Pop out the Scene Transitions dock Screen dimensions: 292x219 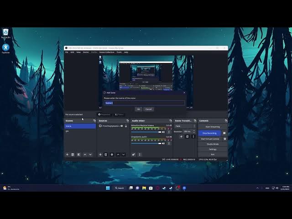point(195,120)
